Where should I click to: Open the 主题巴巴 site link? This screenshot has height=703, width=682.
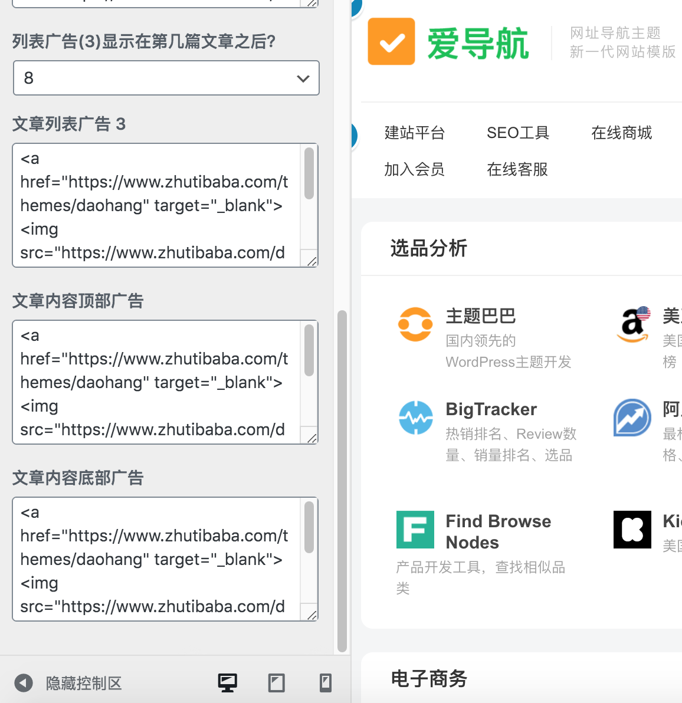481,316
